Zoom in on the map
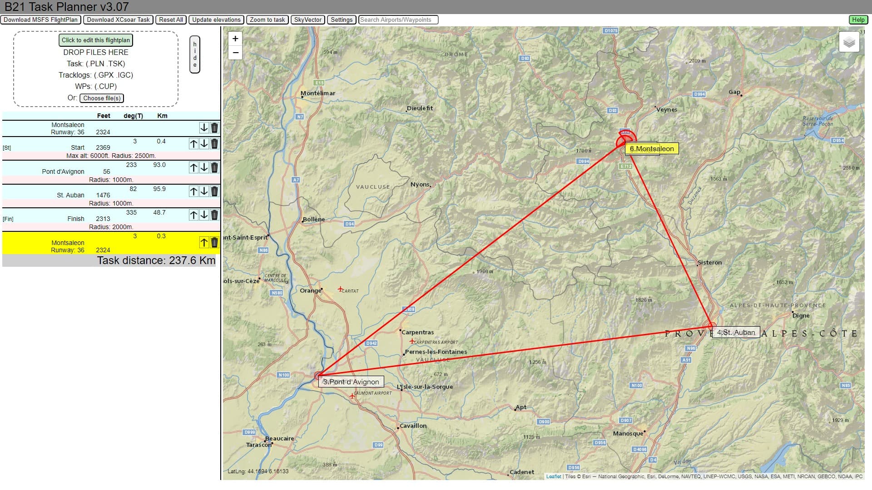The image size is (872, 490). [235, 39]
